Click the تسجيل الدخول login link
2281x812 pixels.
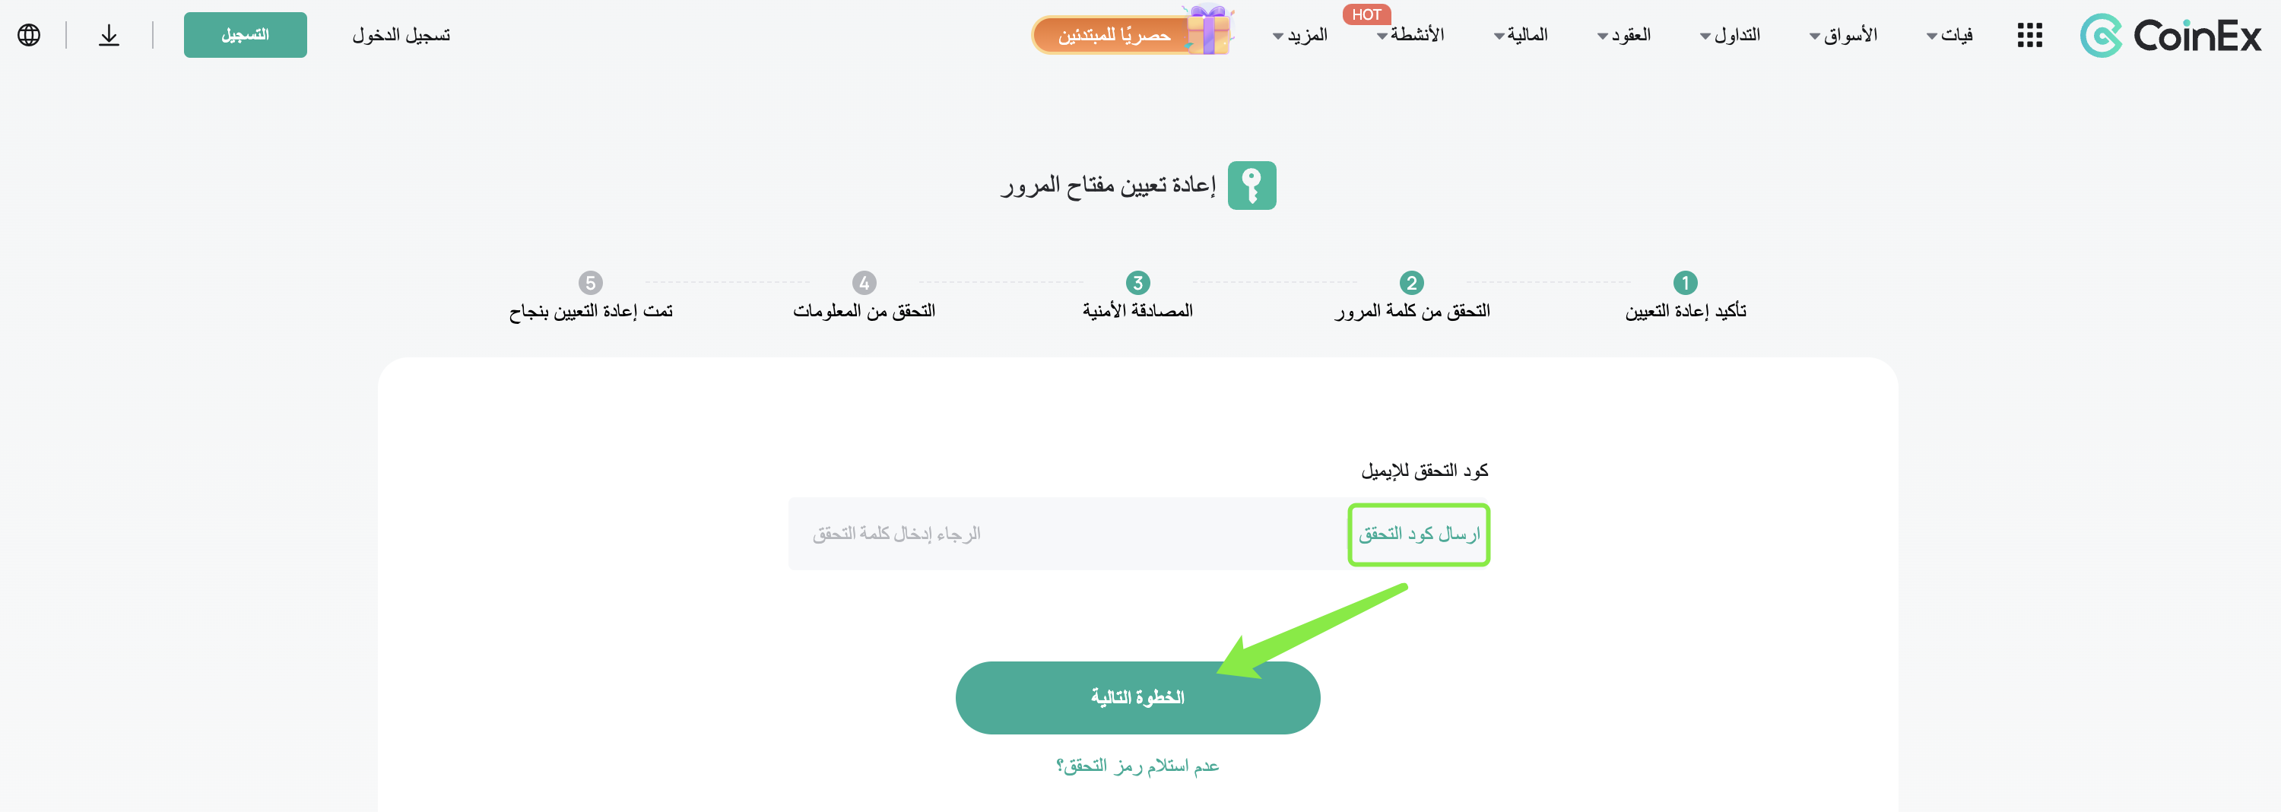(x=401, y=36)
